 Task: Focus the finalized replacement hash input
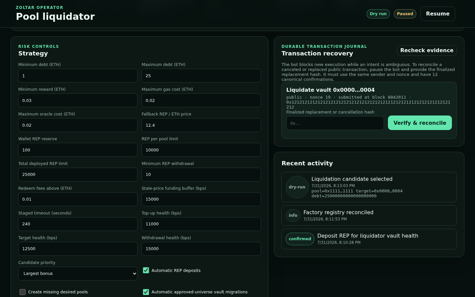click(335, 123)
